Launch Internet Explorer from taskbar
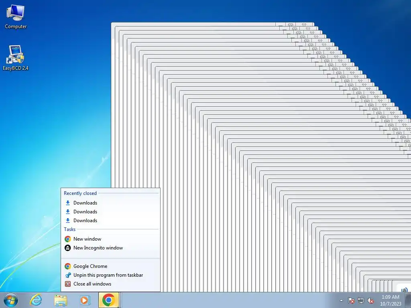The height and width of the screenshot is (308, 411). coord(36,300)
